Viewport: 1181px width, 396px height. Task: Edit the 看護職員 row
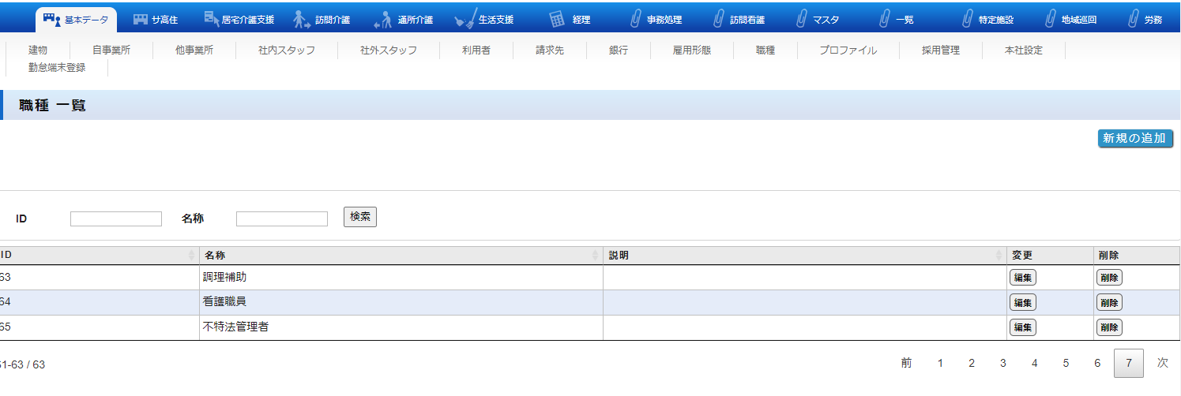(1022, 302)
